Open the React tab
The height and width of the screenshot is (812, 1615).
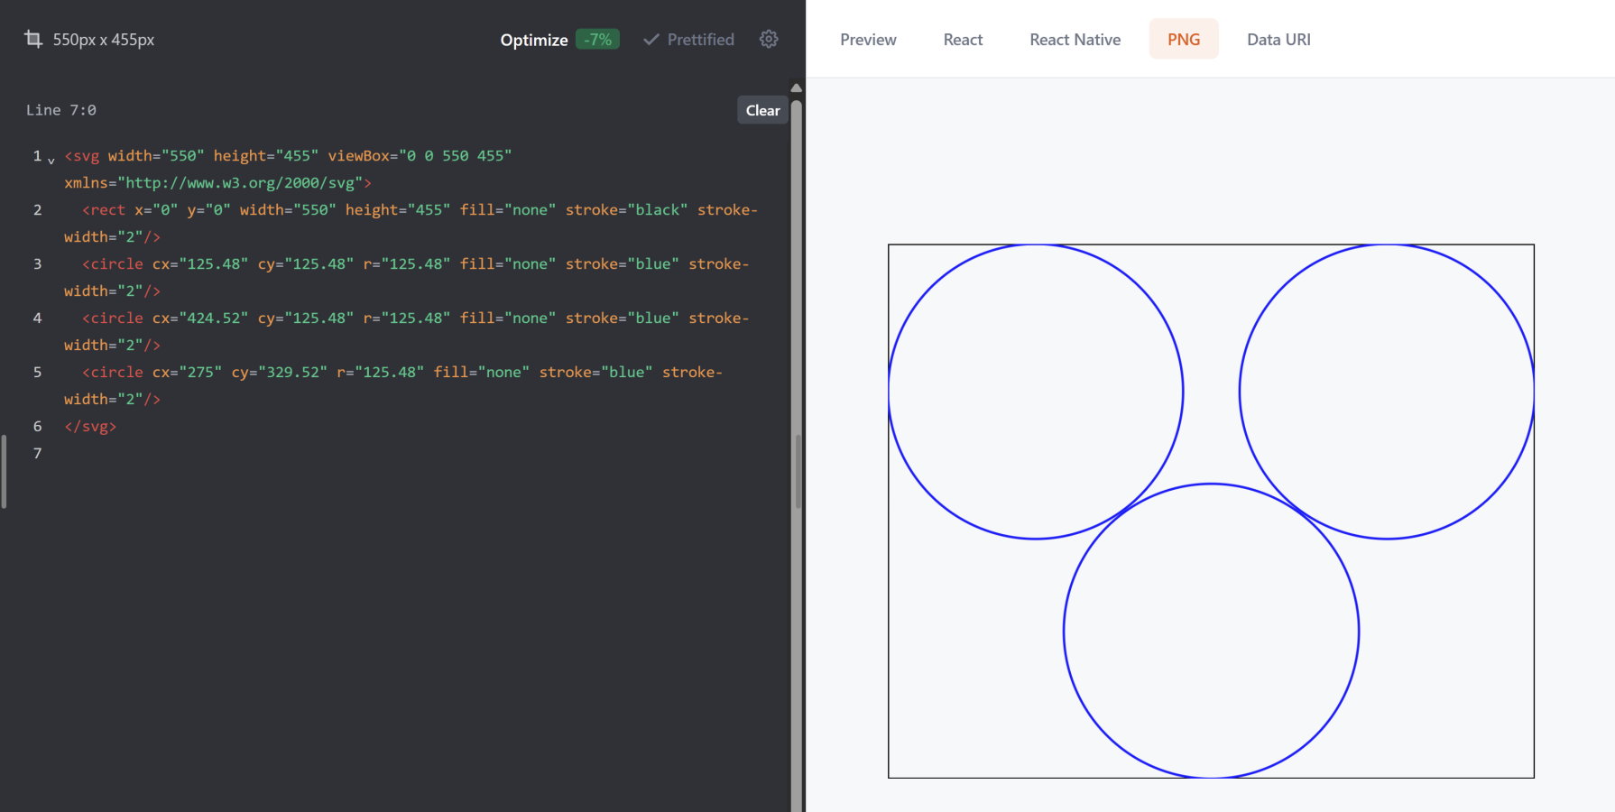(963, 40)
